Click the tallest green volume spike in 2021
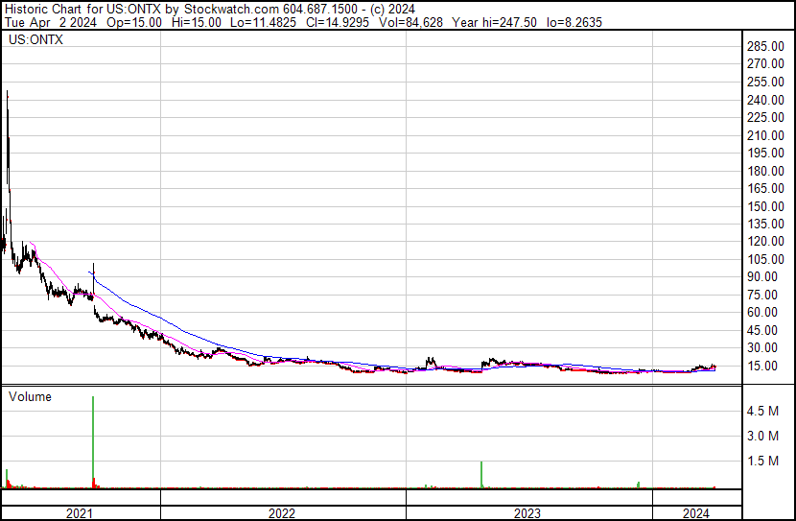Screen dimensions: 796x521 click(x=93, y=441)
